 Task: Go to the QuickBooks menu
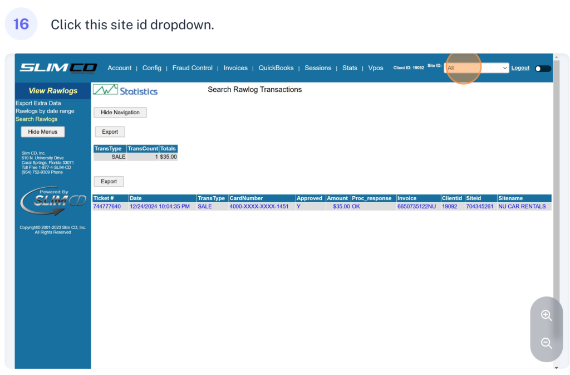click(276, 68)
